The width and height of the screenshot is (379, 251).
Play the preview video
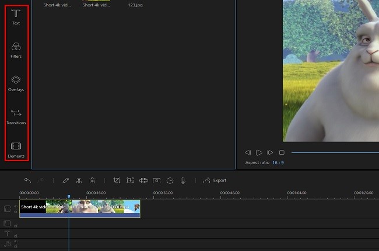(x=259, y=152)
